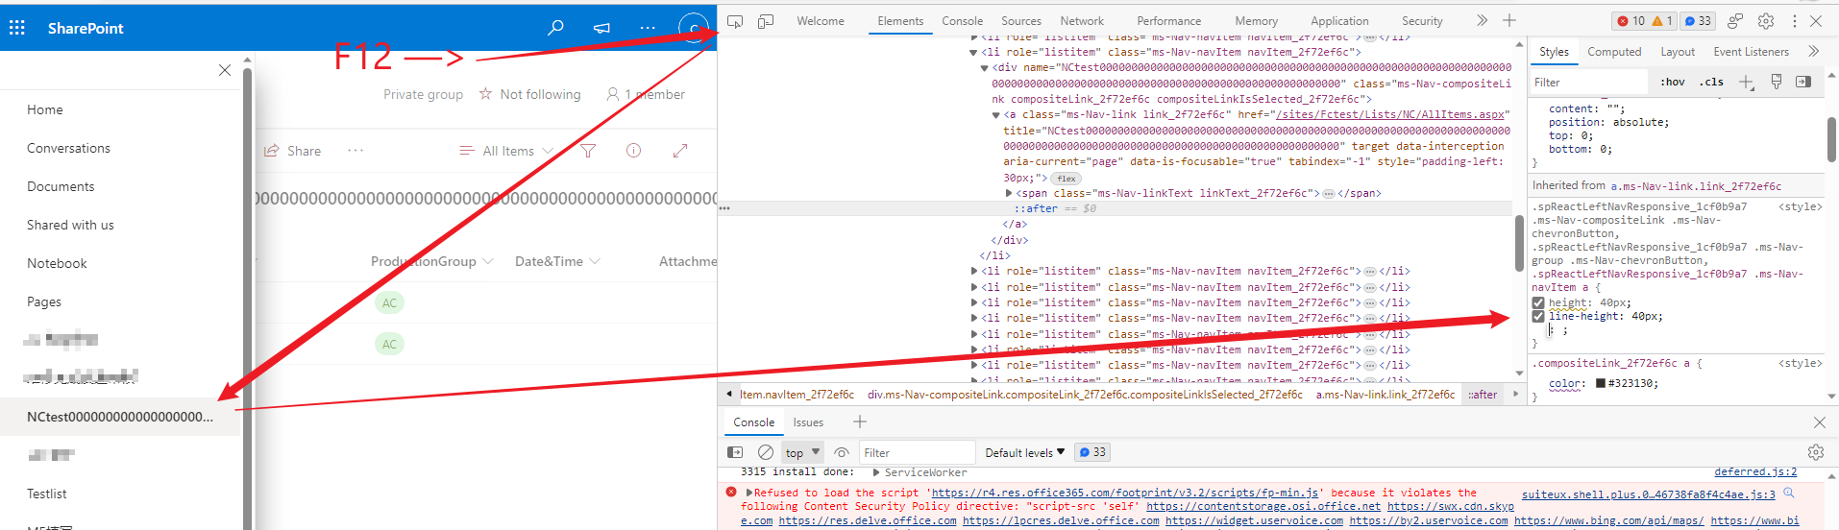Close the left navigation panel with X
This screenshot has height=530, width=1839.
[225, 70]
